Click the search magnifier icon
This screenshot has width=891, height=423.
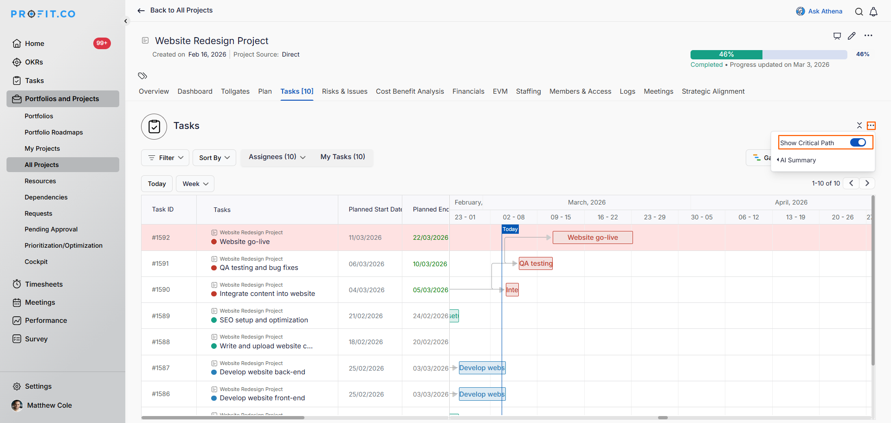[x=859, y=12]
